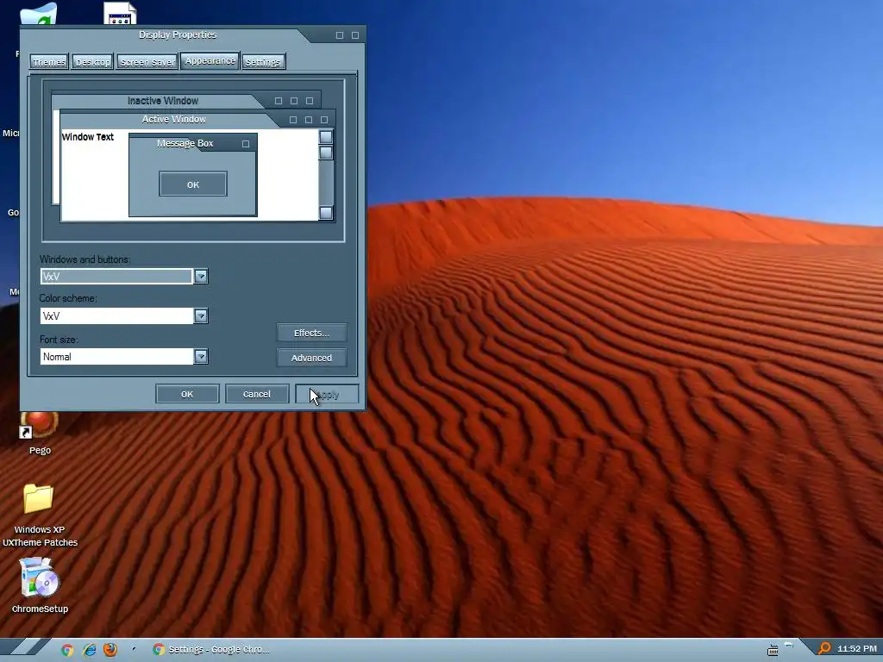This screenshot has width=883, height=662.
Task: Click the 11:52 PM clock
Action: [x=856, y=648]
